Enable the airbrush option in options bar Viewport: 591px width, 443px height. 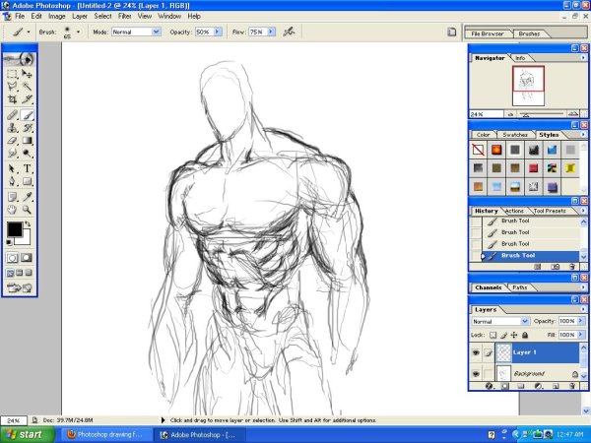(x=289, y=32)
